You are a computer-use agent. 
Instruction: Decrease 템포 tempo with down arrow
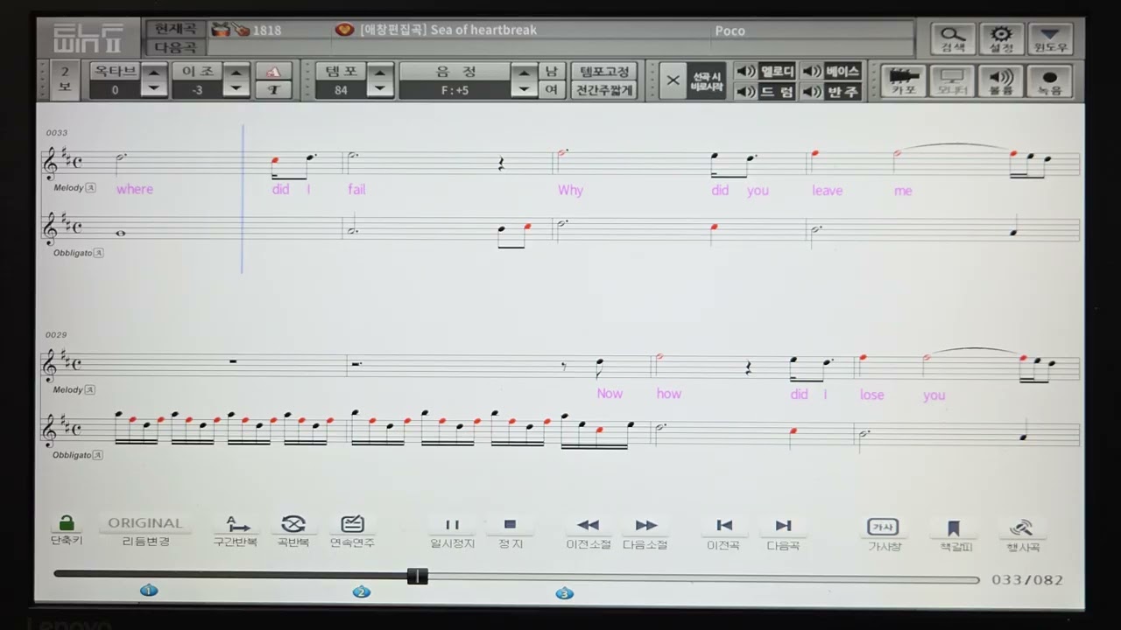coord(379,89)
